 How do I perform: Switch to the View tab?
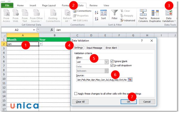pos(106,5)
